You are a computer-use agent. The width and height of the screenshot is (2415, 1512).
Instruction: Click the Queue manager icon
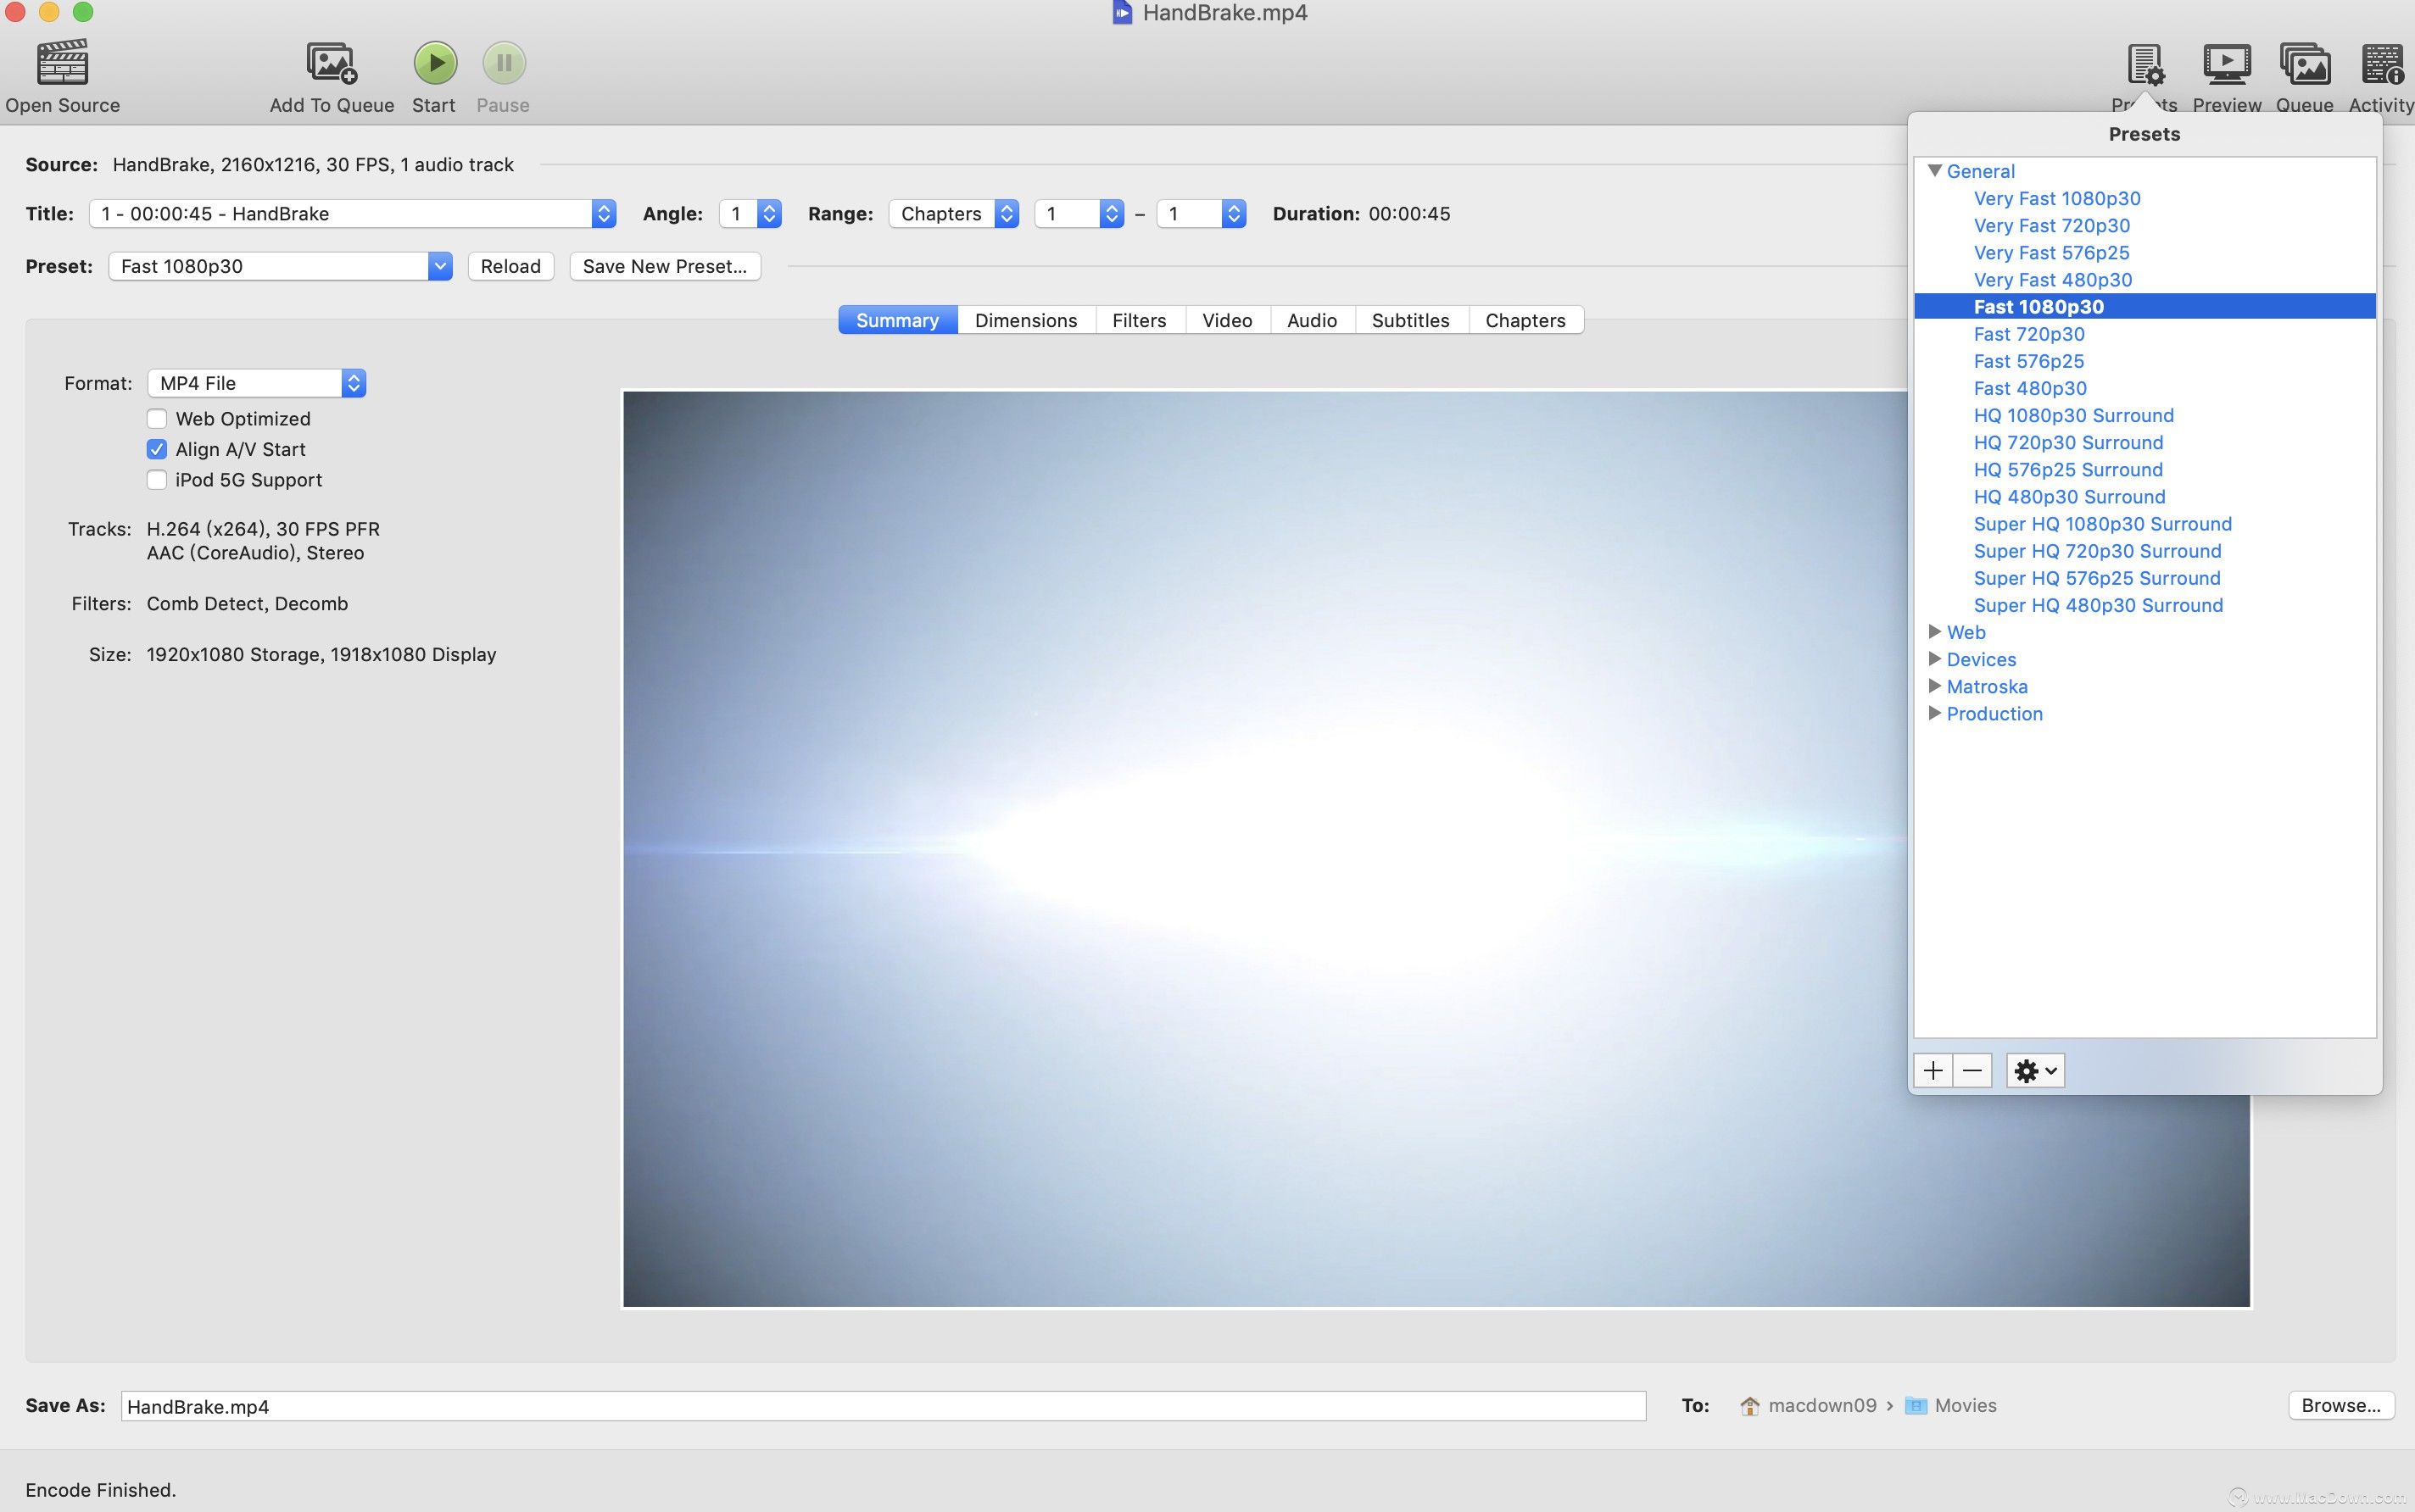pos(2303,63)
